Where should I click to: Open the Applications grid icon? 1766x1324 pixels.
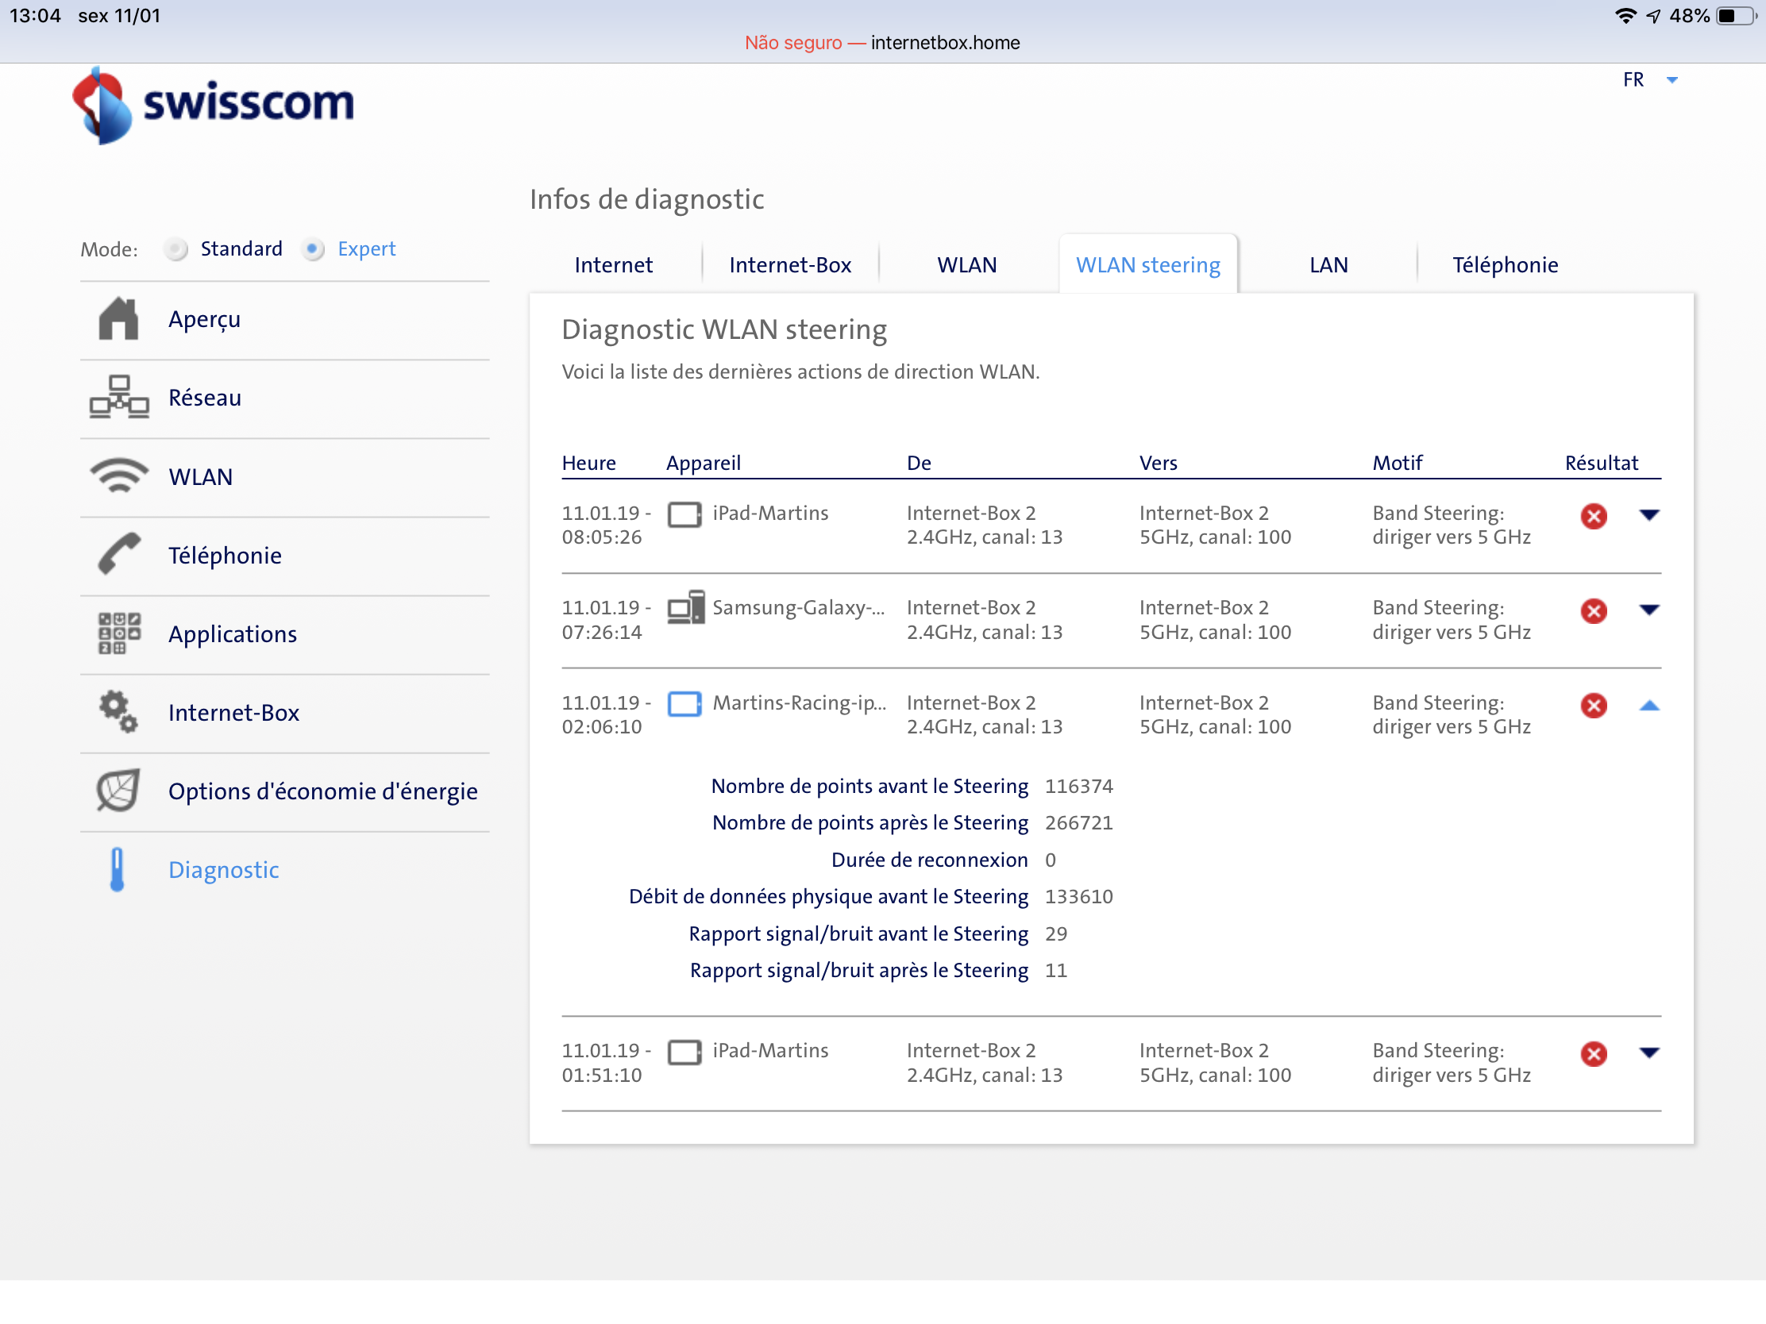pos(118,633)
